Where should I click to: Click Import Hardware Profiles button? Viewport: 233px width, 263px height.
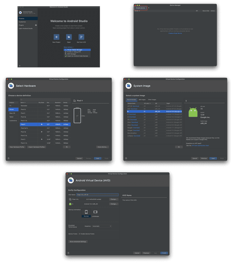pos(36,147)
